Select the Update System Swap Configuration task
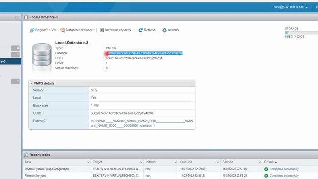This screenshot has height=179, width=318. pos(47,169)
